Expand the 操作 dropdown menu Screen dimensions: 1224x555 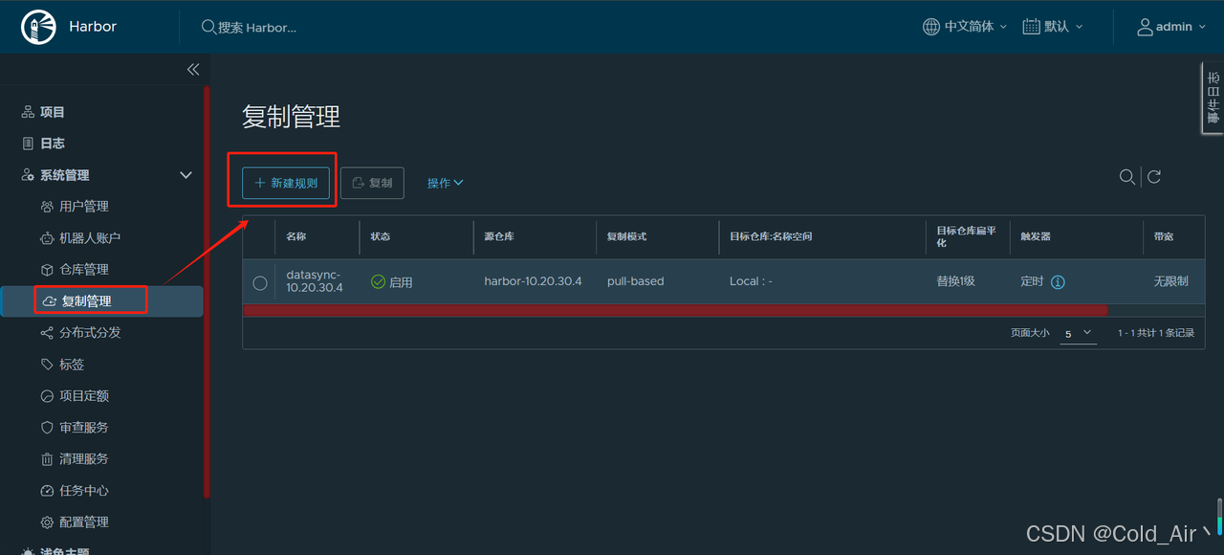point(445,182)
